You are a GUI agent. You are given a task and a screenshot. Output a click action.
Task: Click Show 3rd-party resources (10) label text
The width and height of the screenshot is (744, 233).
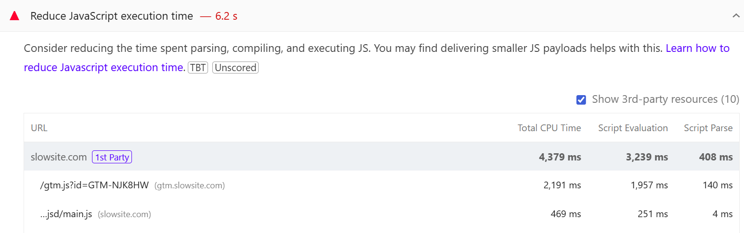click(665, 99)
